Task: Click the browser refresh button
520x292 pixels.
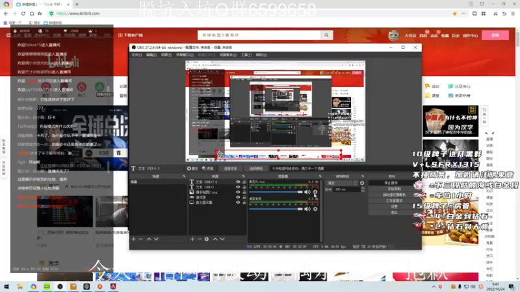Action: pos(23,14)
